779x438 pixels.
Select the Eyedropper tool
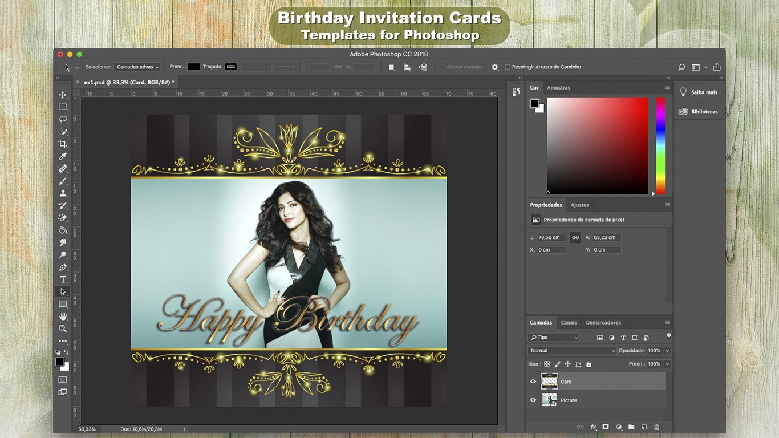[x=63, y=156]
